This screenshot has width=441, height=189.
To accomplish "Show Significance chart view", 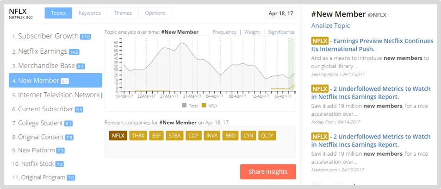I will click(x=281, y=32).
